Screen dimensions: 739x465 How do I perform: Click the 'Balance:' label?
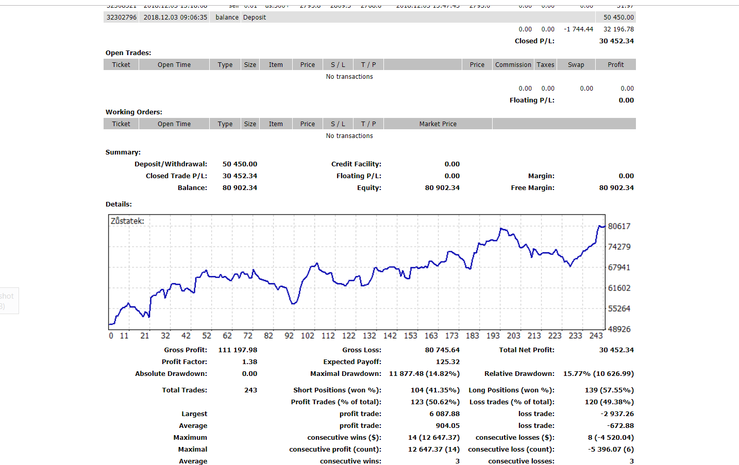192,188
